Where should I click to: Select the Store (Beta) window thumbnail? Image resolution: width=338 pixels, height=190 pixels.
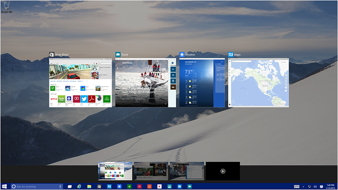click(x=80, y=83)
